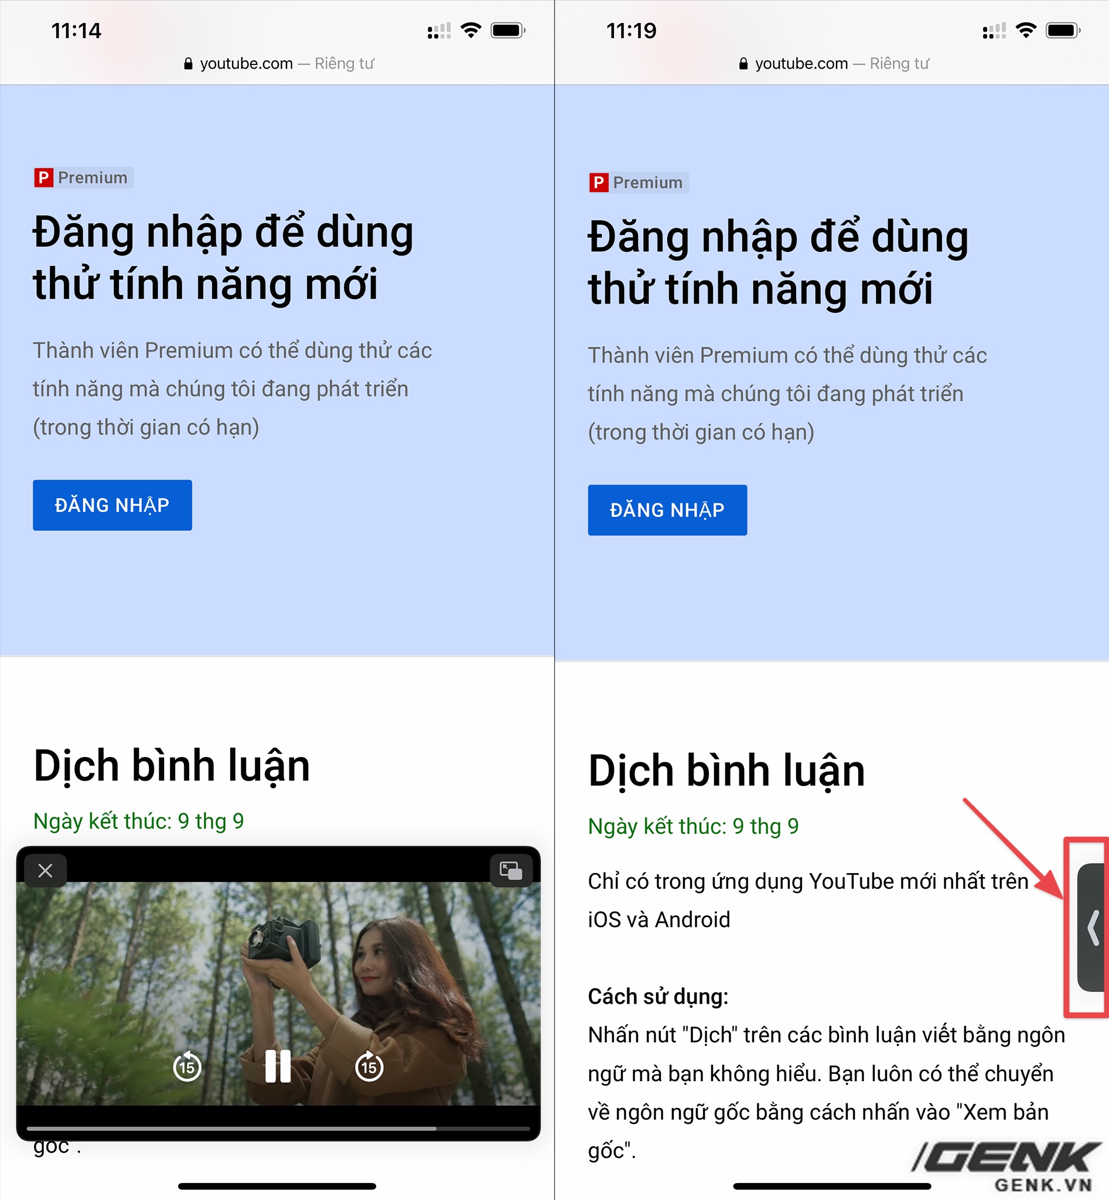Tap youtube.com address on 11:19 screen
1109x1200 pixels.
point(801,64)
